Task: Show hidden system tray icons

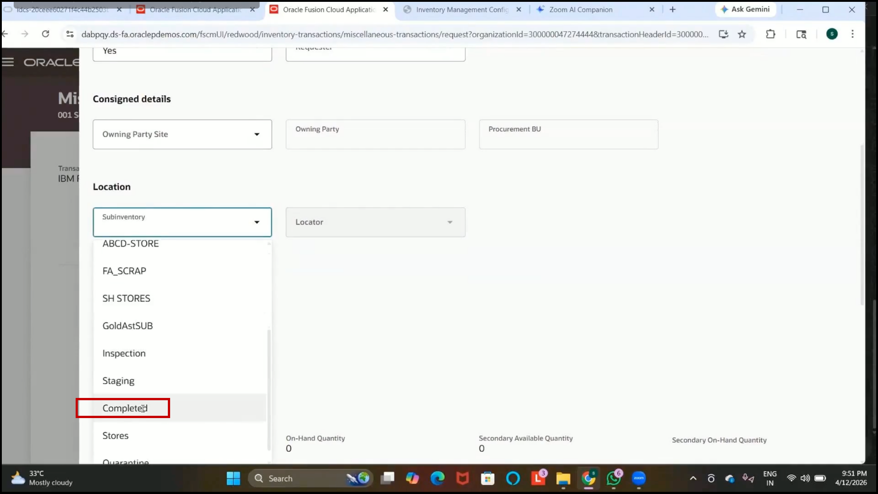Action: click(693, 478)
